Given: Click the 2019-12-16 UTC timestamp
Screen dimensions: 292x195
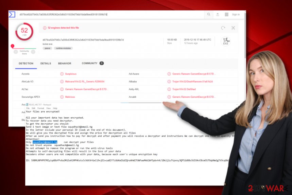Looking at the screenshot, I should (197, 40).
